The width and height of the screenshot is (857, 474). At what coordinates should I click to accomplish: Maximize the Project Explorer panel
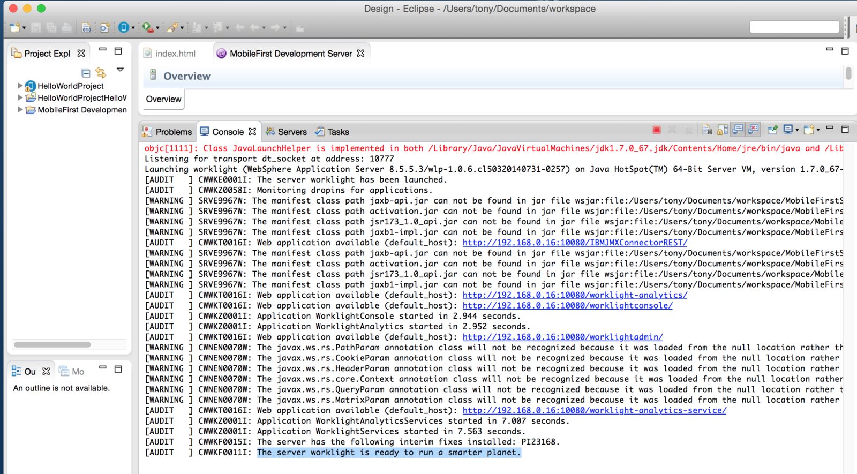[x=118, y=51]
